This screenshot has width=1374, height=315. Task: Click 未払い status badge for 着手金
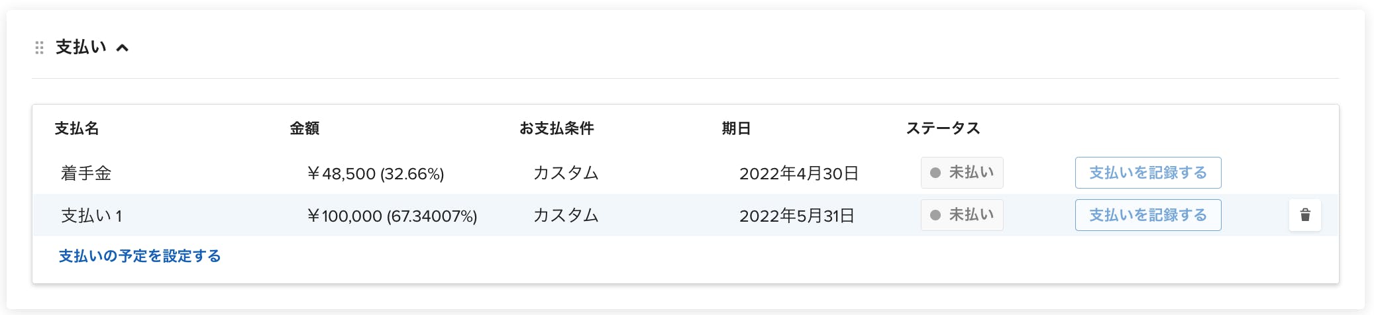pos(962,173)
